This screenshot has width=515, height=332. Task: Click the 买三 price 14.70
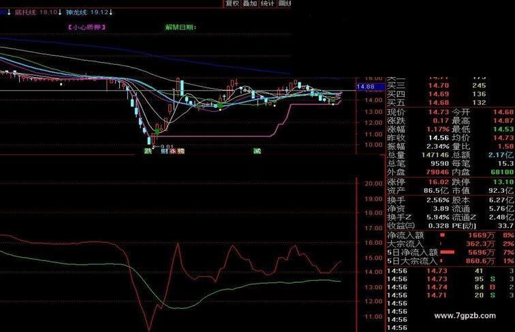click(439, 85)
